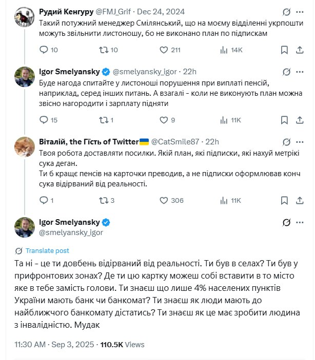This screenshot has width=315, height=360.
Task: Reply to Рудий Кенгуру's tweet
Action: coord(44,50)
